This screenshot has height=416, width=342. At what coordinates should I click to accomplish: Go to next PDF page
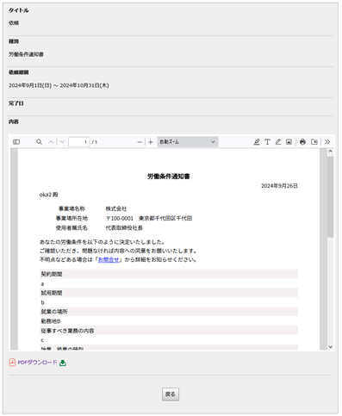click(62, 142)
